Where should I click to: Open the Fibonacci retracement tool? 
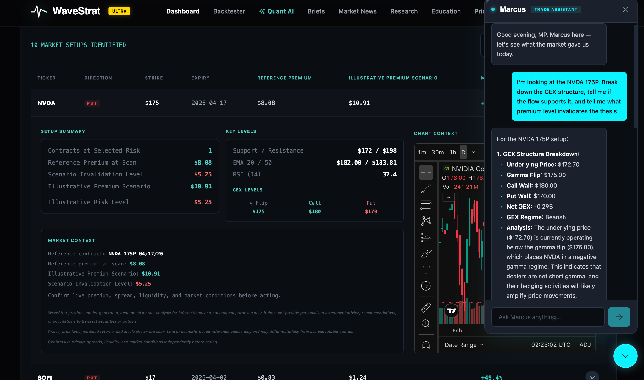click(426, 205)
